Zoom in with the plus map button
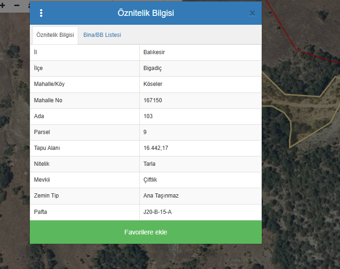 coord(3,5)
